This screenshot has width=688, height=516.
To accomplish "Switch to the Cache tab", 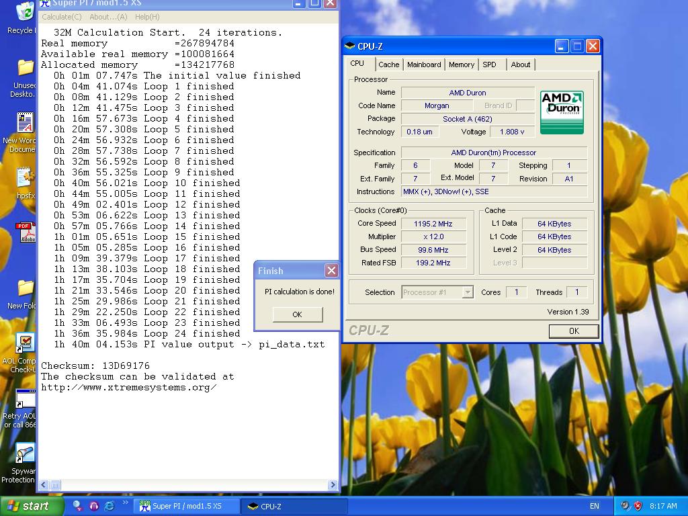I will pos(389,64).
